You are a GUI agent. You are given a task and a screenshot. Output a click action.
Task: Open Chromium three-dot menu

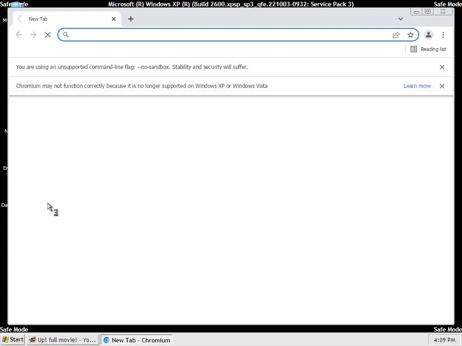[443, 35]
